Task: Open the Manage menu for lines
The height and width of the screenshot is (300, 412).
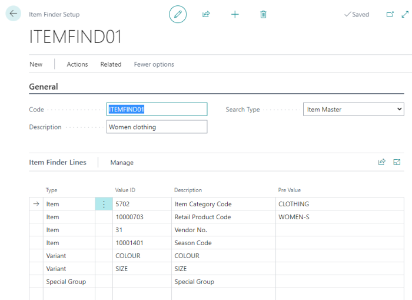Action: pyautogui.click(x=122, y=163)
